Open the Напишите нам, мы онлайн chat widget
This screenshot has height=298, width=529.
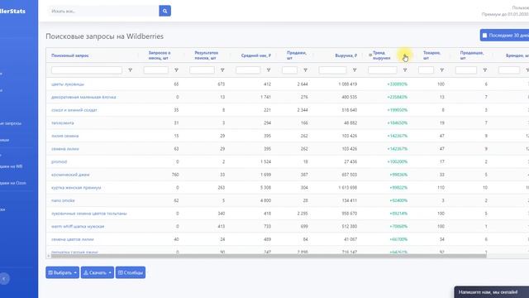[x=492, y=292]
